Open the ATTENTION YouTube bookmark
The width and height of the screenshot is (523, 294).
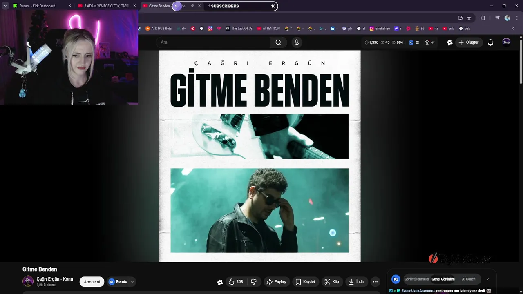(x=268, y=29)
